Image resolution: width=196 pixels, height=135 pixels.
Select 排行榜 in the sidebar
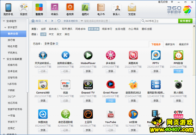(x=11, y=40)
